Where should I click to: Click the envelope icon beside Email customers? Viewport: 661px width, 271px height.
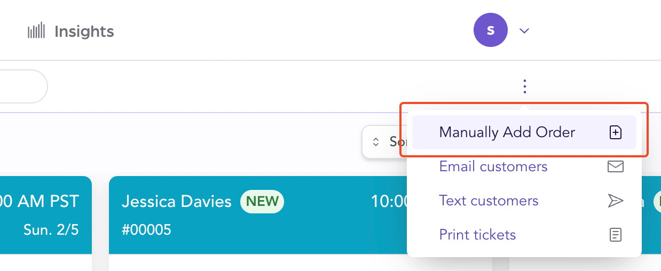coord(616,166)
